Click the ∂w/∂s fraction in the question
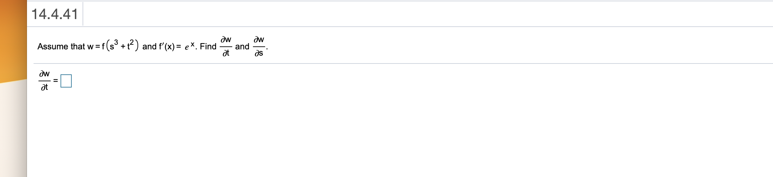773x177 pixels. click(x=259, y=46)
